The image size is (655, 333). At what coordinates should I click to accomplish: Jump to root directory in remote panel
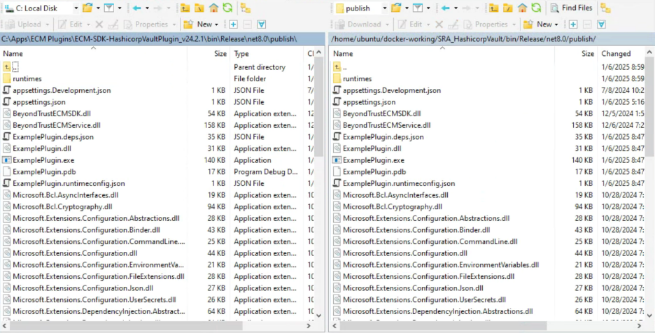pos(508,8)
